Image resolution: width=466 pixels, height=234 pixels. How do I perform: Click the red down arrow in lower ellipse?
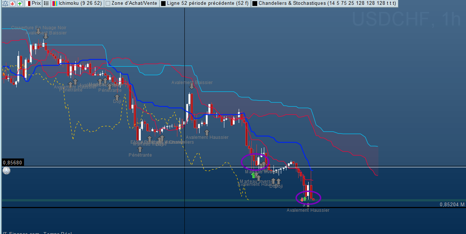click(302, 199)
